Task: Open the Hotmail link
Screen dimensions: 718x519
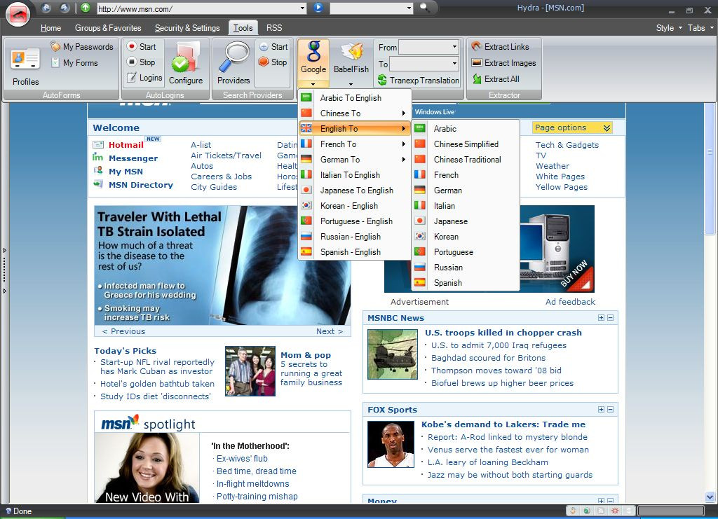Action: (126, 145)
